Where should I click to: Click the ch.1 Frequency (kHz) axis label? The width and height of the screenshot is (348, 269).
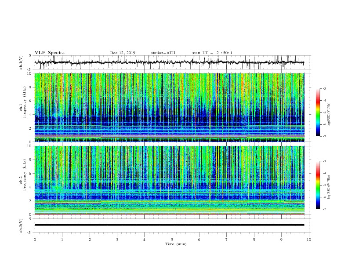click(23, 102)
